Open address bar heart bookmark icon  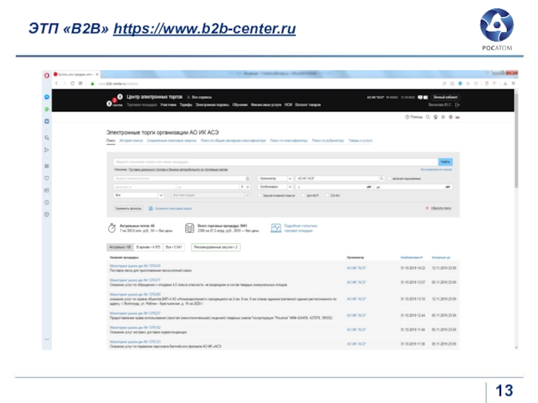click(476, 83)
